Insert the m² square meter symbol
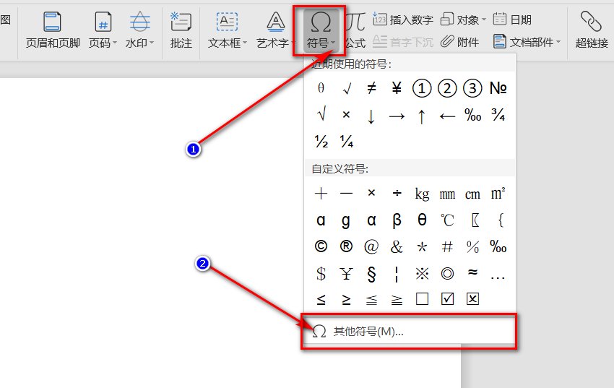This screenshot has width=614, height=388. click(x=498, y=193)
